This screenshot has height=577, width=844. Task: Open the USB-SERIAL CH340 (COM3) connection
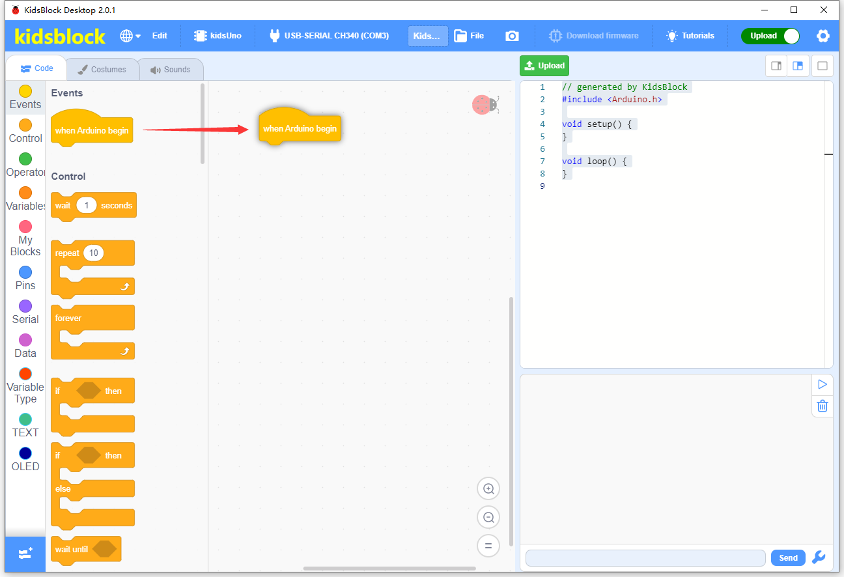tap(329, 36)
